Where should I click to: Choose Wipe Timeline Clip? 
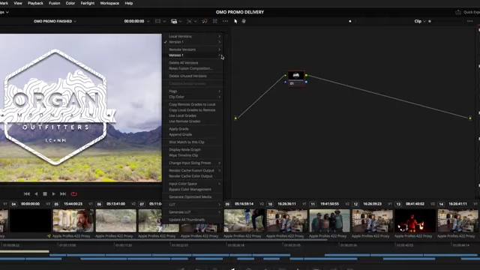(193, 155)
